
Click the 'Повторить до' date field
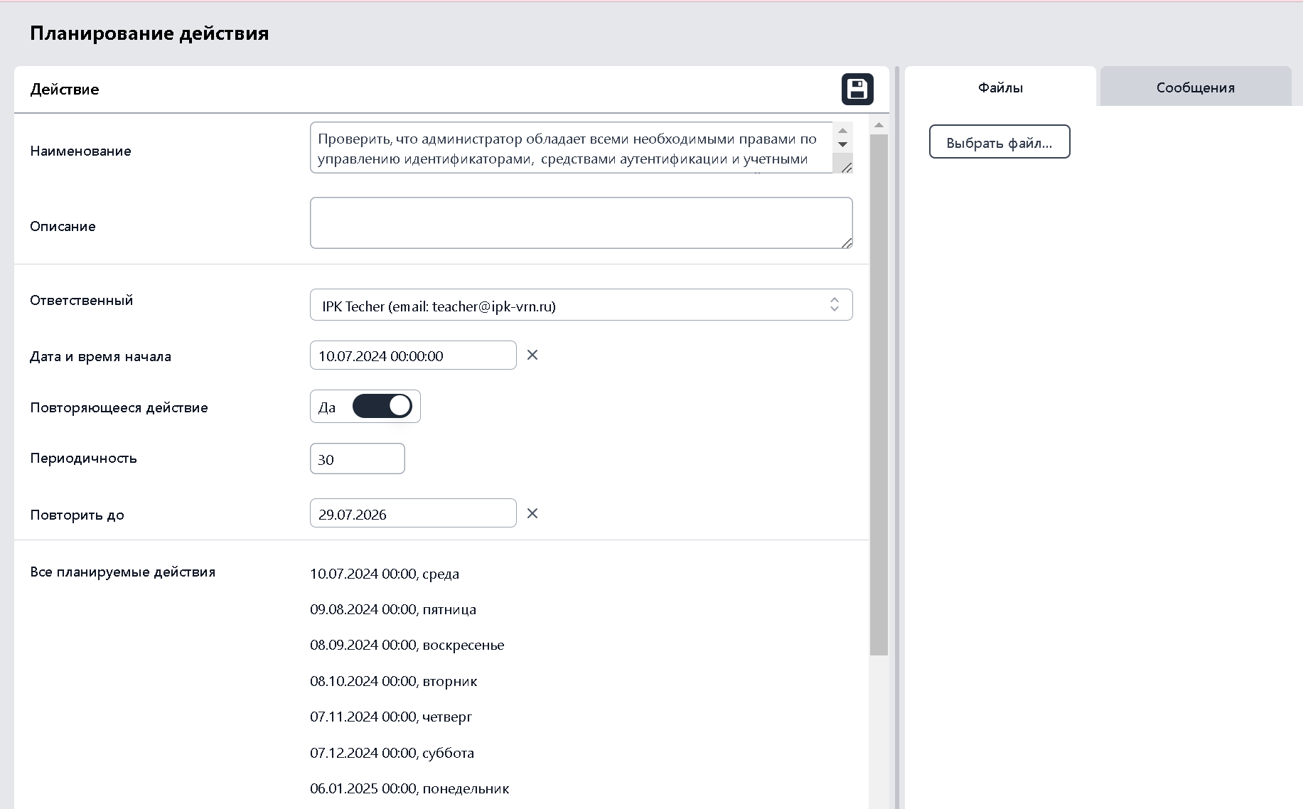pyautogui.click(x=413, y=513)
